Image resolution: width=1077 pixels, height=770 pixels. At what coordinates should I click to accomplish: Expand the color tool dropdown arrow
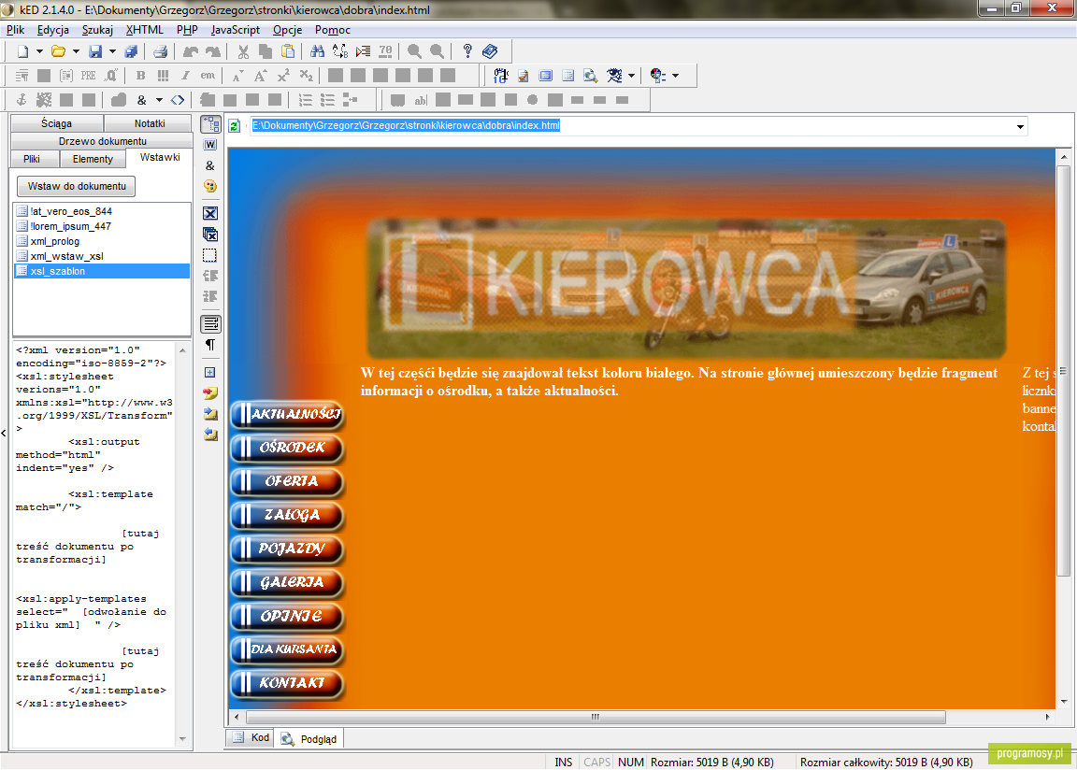676,76
